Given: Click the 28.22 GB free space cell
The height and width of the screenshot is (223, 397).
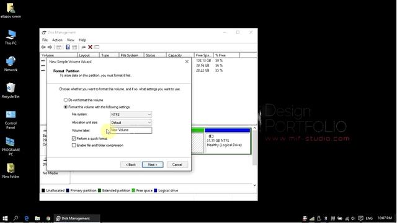Looking at the screenshot, I should coord(203,71).
